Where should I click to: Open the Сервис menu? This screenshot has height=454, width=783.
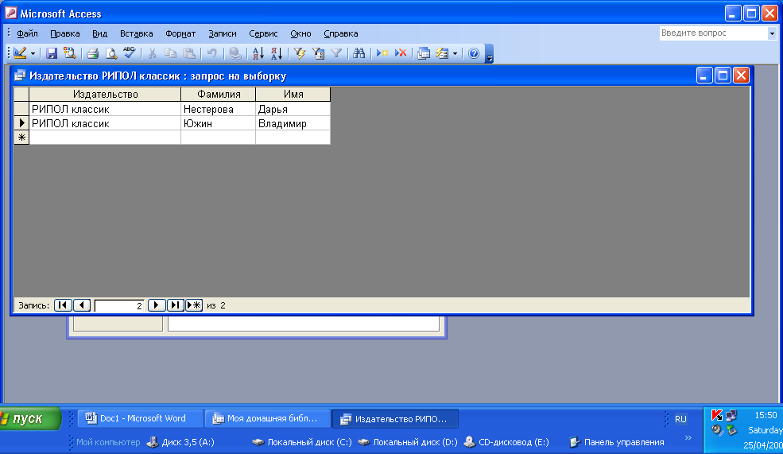click(x=263, y=33)
